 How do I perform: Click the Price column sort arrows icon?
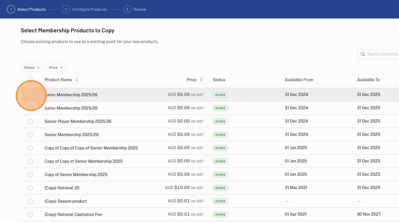tap(201, 80)
